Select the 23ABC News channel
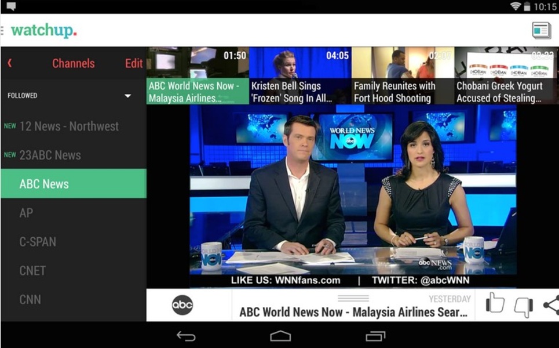The height and width of the screenshot is (348, 559). pos(74,155)
